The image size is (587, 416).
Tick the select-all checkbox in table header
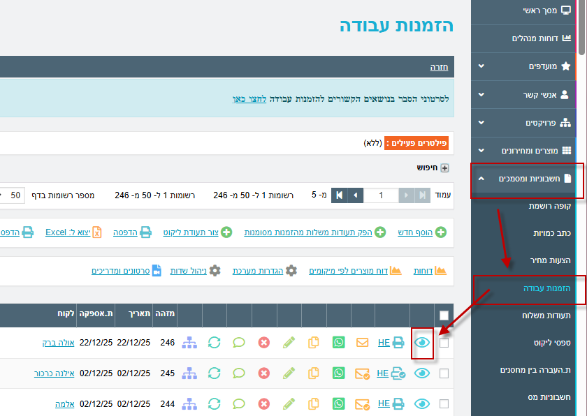tap(444, 315)
